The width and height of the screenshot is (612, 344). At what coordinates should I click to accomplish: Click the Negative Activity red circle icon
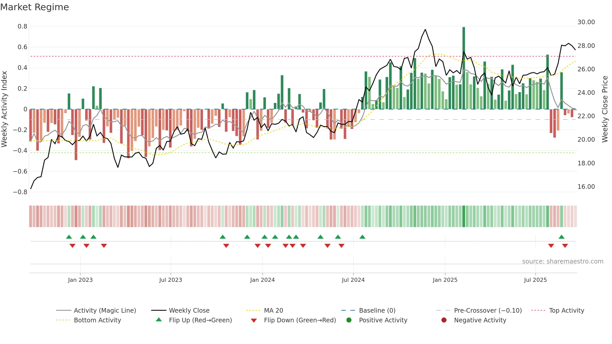click(x=444, y=320)
